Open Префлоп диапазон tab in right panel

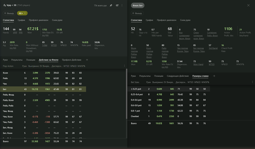[166, 20]
